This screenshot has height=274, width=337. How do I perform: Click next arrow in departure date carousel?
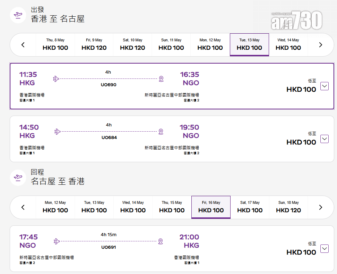tap(320, 45)
